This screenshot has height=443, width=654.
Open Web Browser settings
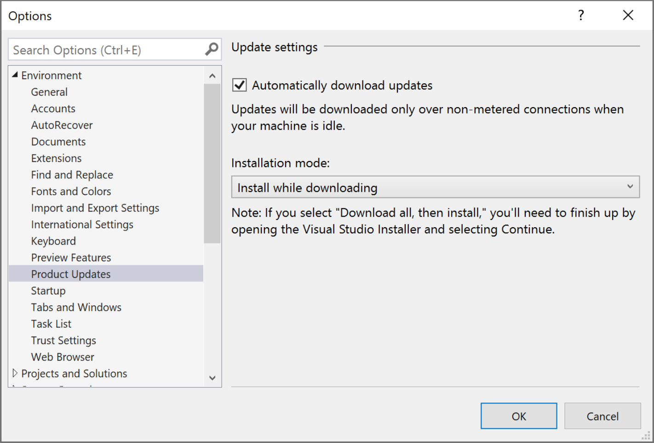[62, 357]
